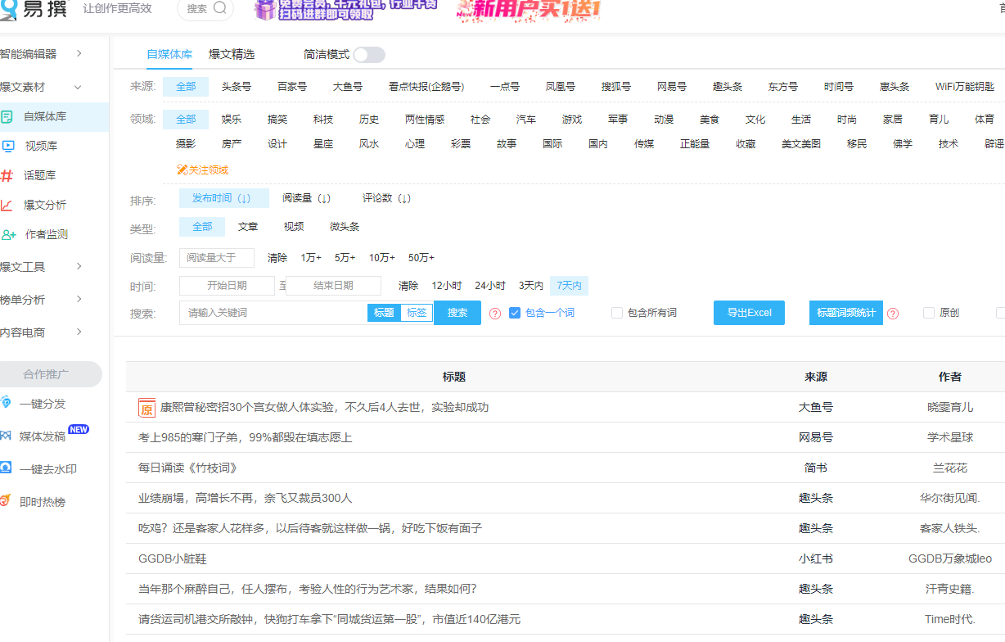Open article 每日诵读《竹枝词》
The image size is (1005, 642).
188,468
